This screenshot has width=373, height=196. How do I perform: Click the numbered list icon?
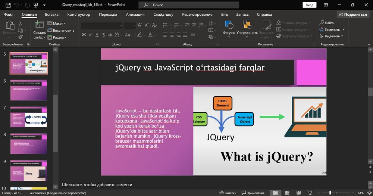[x=176, y=25]
